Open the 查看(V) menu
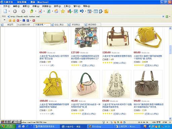 (x=26, y=6)
